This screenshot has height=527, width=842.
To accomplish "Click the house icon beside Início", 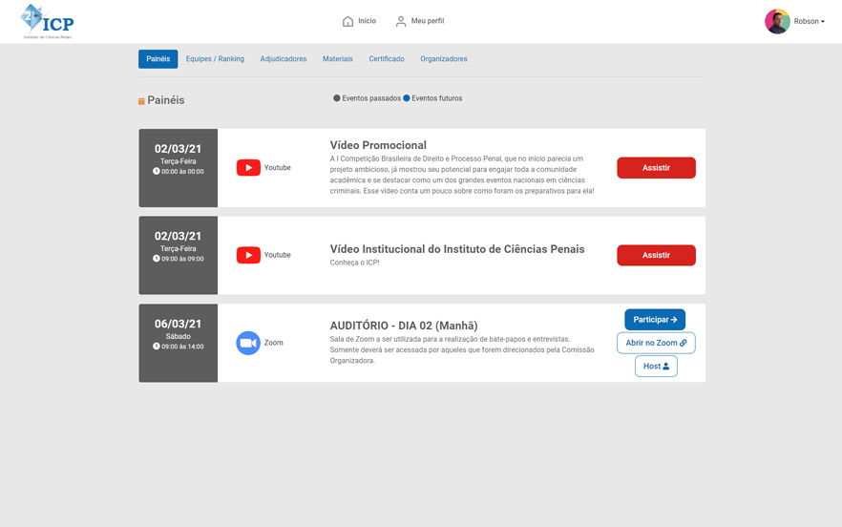I will [347, 21].
